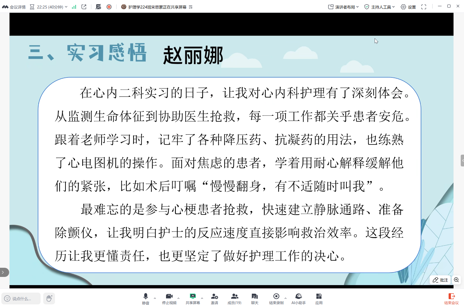
Task: Open the meeting settings
Action: 408,7
